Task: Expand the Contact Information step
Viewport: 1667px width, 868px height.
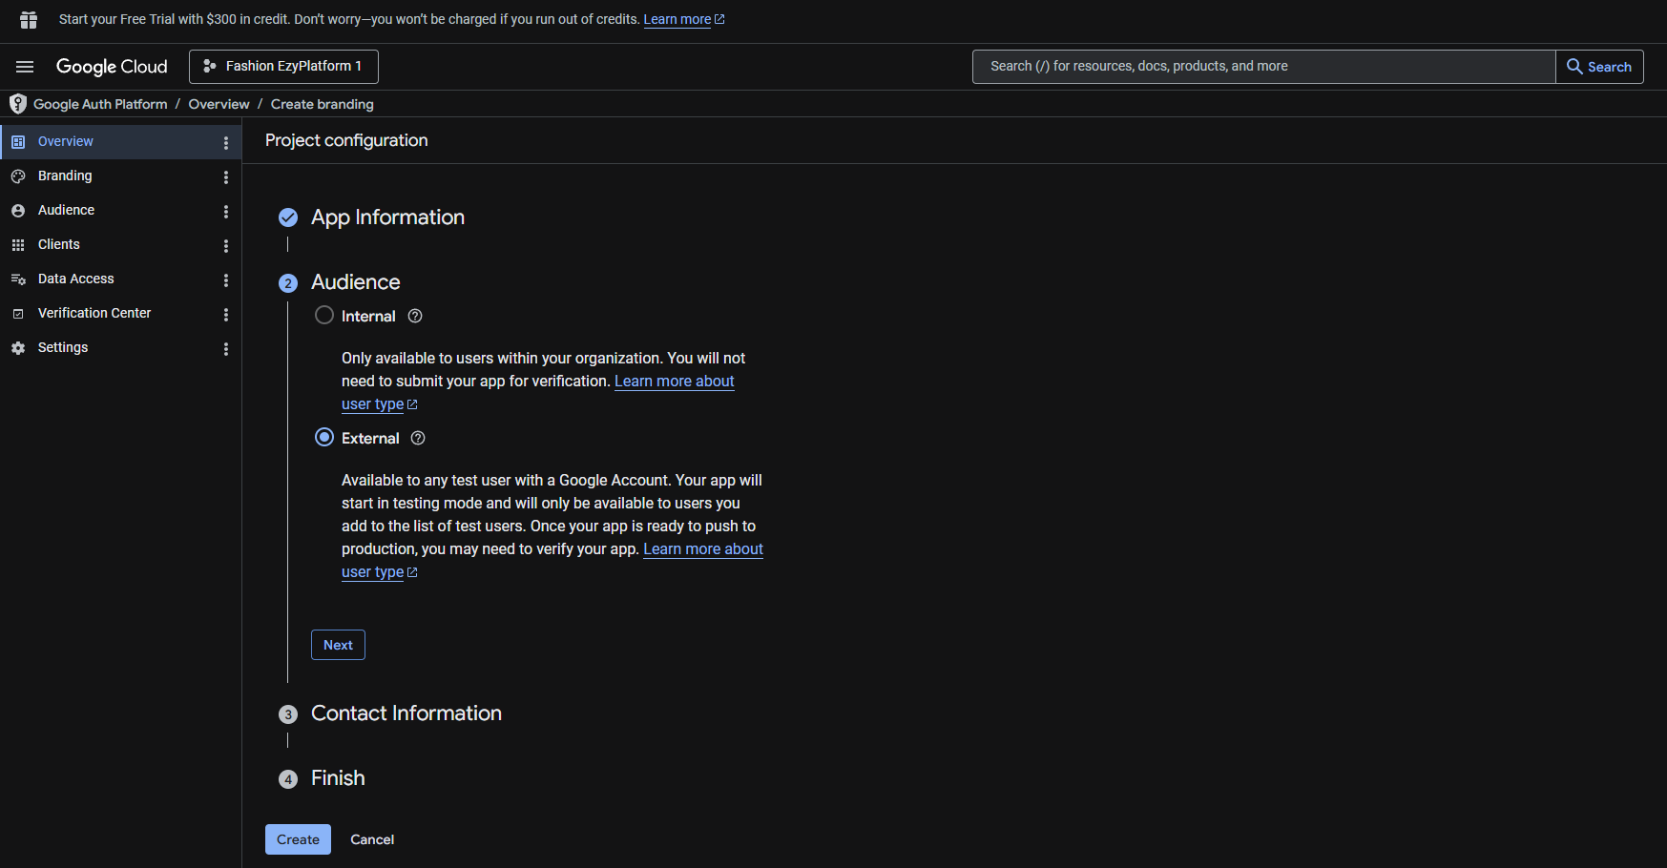Action: pos(406,713)
